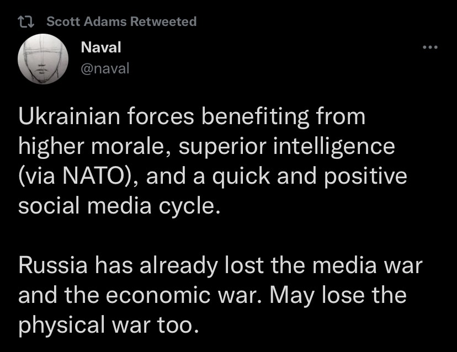The height and width of the screenshot is (352, 457).
Task: Click the "Scott Adams Retweeted" label
Action: click(121, 22)
